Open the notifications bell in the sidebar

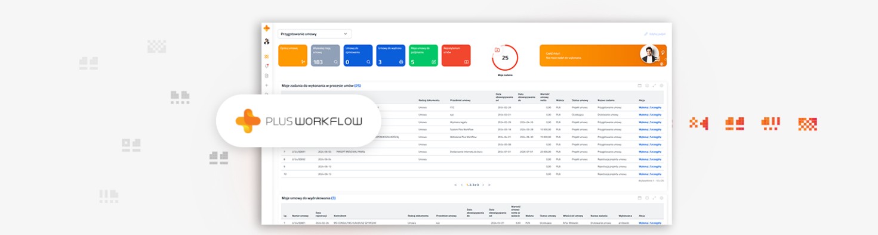pos(267,65)
